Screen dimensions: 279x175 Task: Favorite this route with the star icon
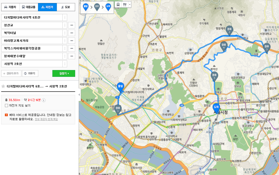click(x=3, y=87)
